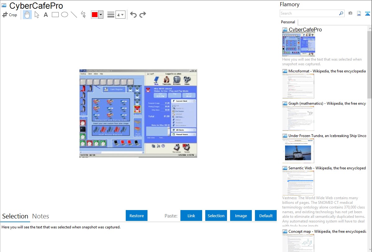Select the CyberCafePro title in snapshot list
Image resolution: width=372 pixels, height=252 pixels.
coord(305,30)
